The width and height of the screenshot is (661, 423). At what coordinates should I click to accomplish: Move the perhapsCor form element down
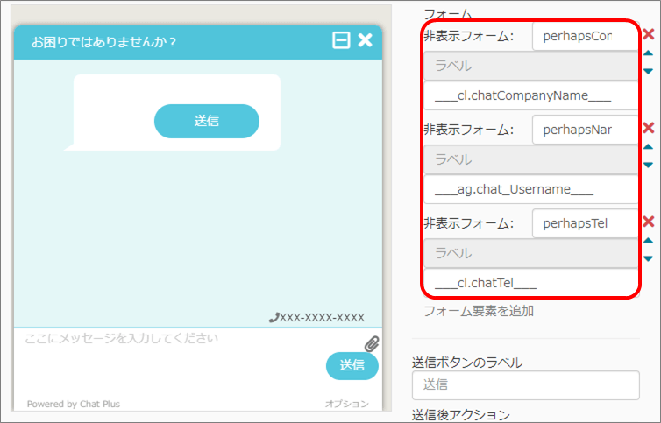coord(649,71)
